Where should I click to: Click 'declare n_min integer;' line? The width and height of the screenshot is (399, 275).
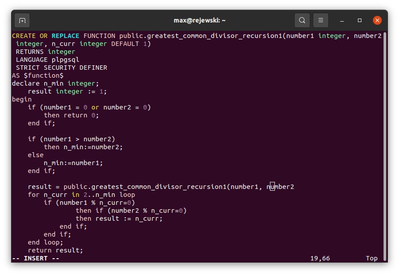point(55,83)
